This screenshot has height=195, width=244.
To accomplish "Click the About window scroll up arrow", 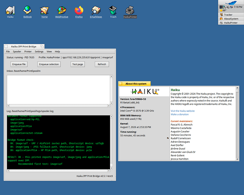I will point(237,88).
